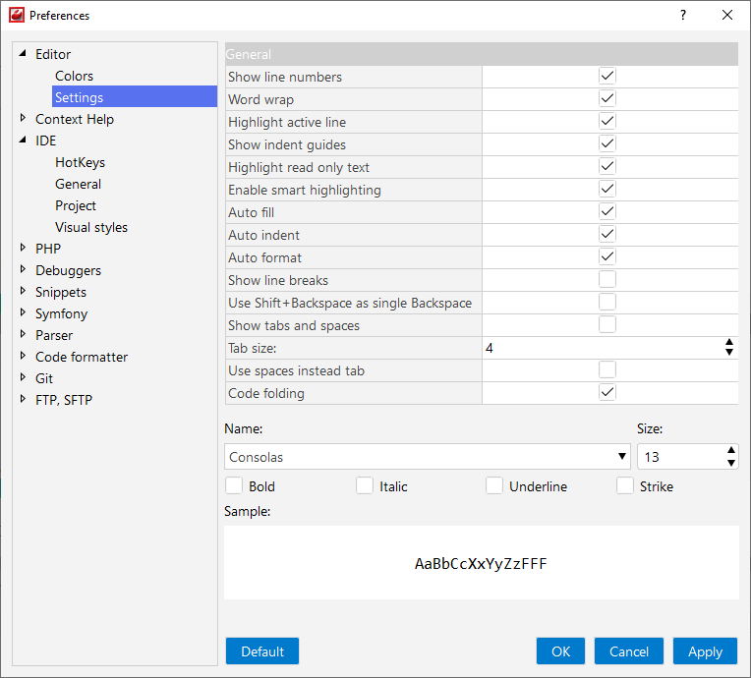Uncheck Code folding option
Viewport: 751px width, 678px height.
coord(607,392)
